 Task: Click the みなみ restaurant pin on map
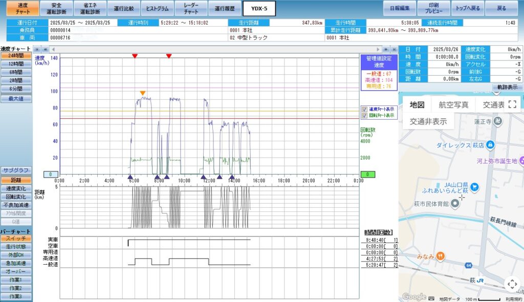pos(440,256)
